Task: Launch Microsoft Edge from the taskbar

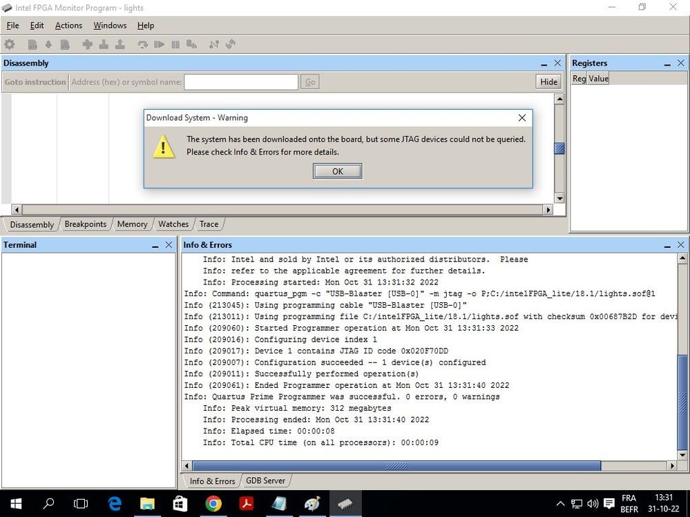Action: coord(115,504)
